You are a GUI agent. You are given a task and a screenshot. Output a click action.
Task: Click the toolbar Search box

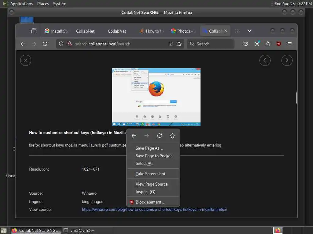pos(211,44)
